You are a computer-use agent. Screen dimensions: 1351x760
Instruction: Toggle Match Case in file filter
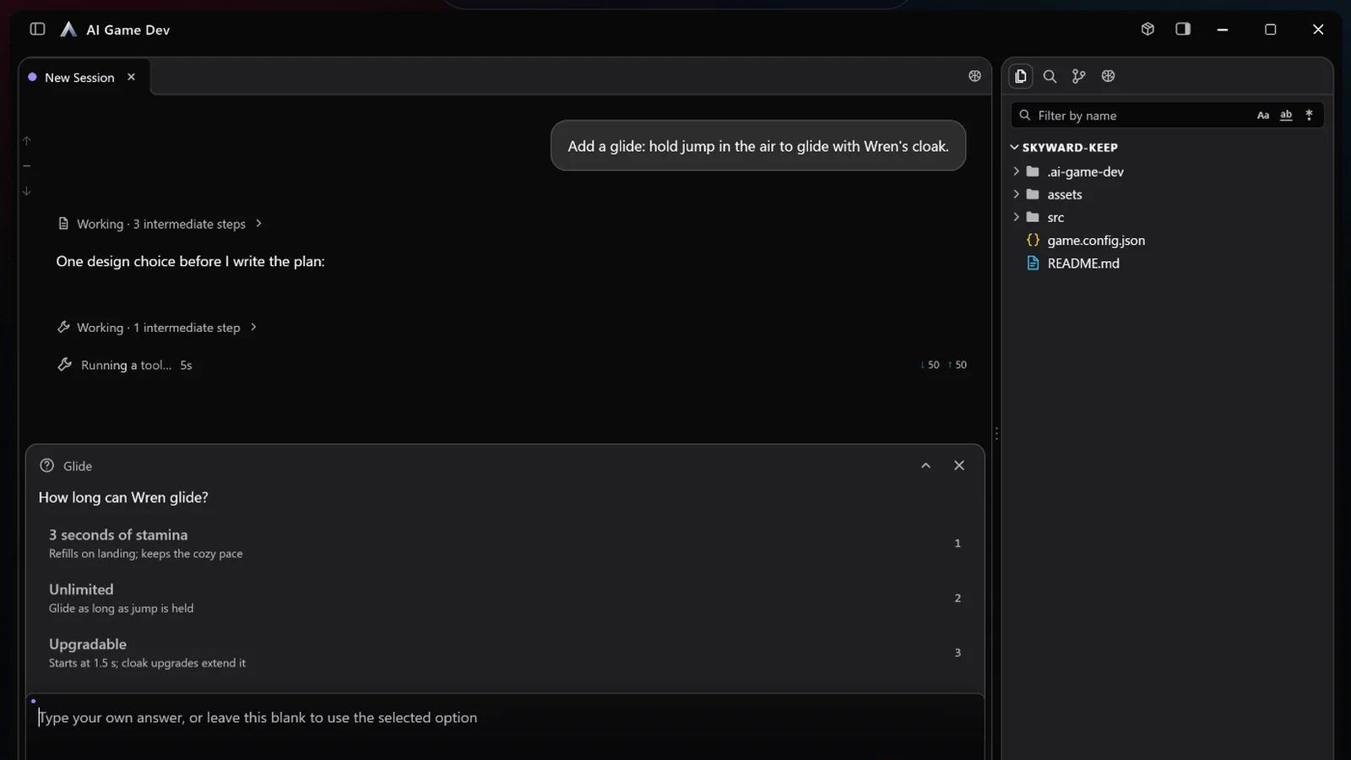[x=1263, y=115]
